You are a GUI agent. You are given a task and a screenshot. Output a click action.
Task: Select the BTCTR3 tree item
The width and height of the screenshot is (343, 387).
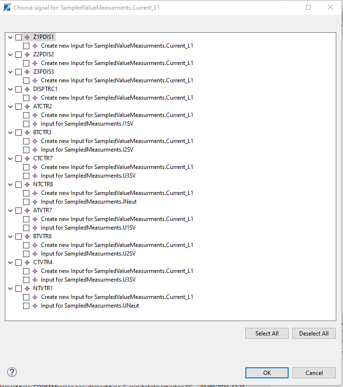42,132
